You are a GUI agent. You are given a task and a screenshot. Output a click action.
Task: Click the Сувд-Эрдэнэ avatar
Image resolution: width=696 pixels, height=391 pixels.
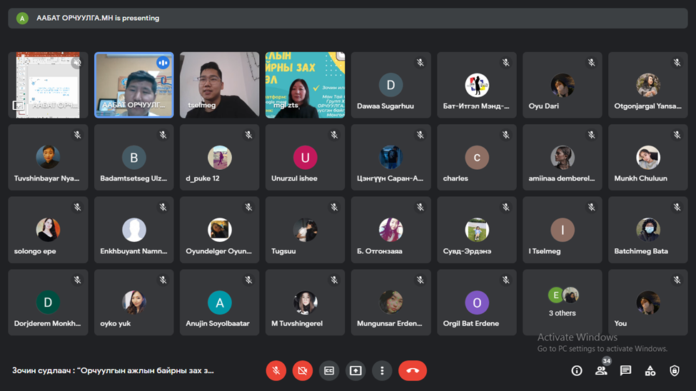click(477, 230)
